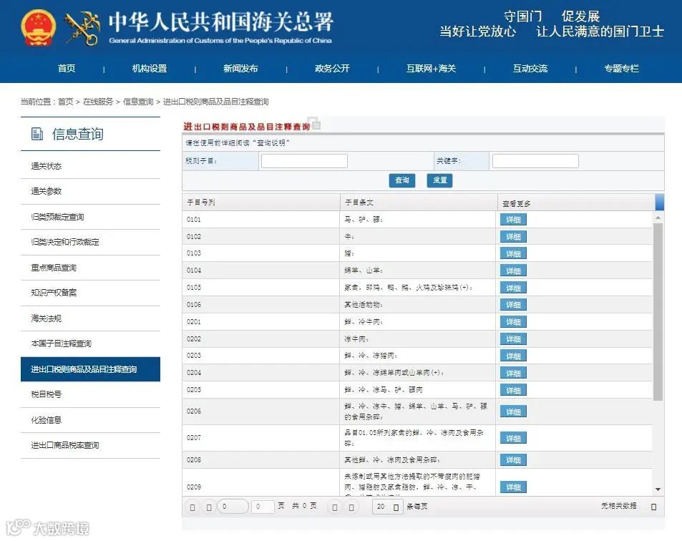Image resolution: width=682 pixels, height=541 pixels.
Task: Click the 子目号列 column header
Action: coord(261,203)
